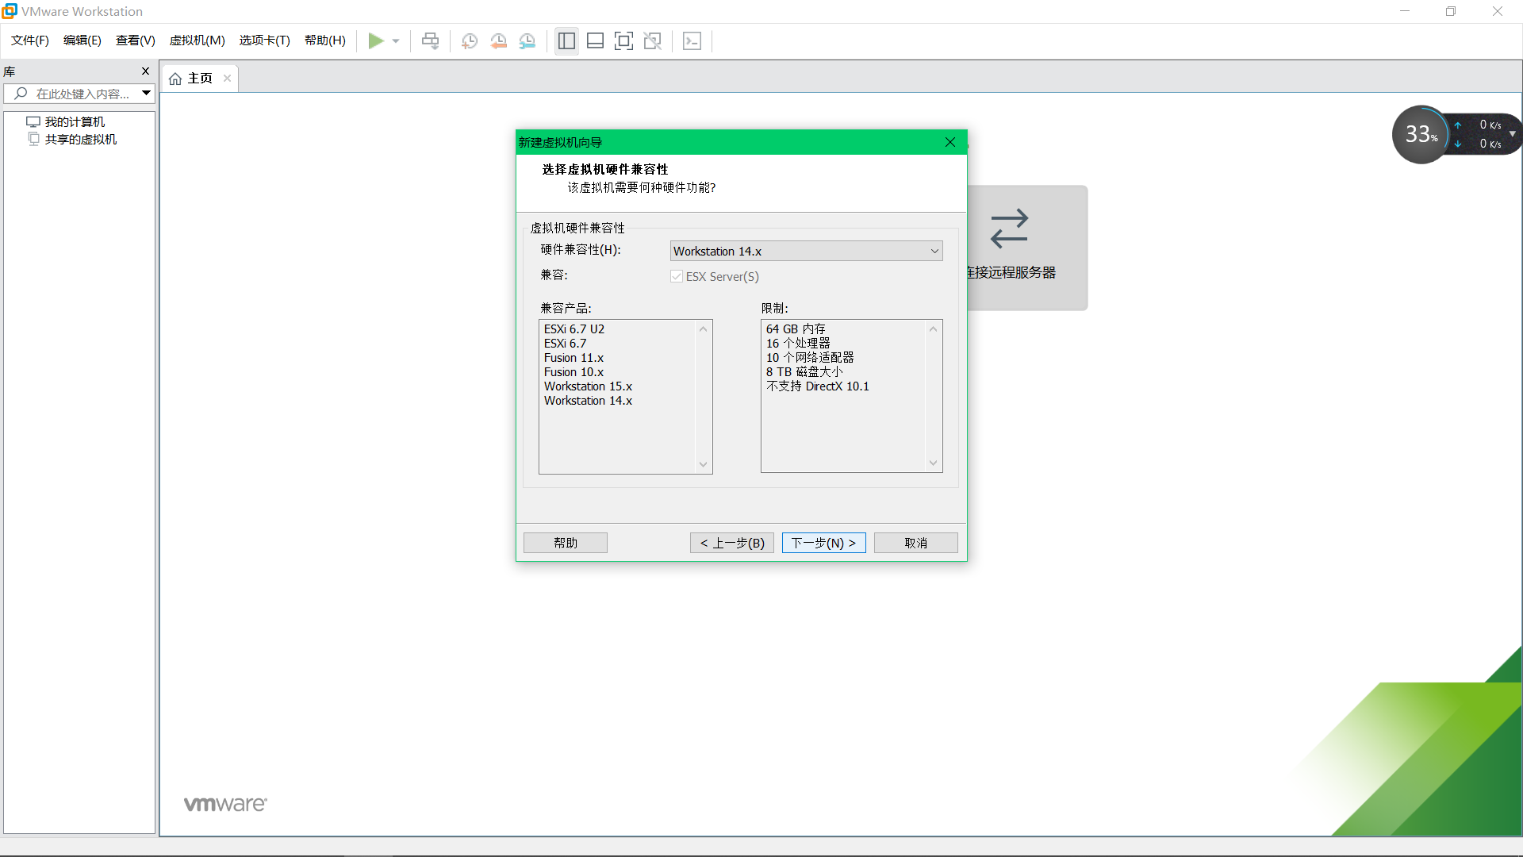Click 不支持 DirectX 10.1 limitation entry
The image size is (1523, 857).
click(x=818, y=386)
